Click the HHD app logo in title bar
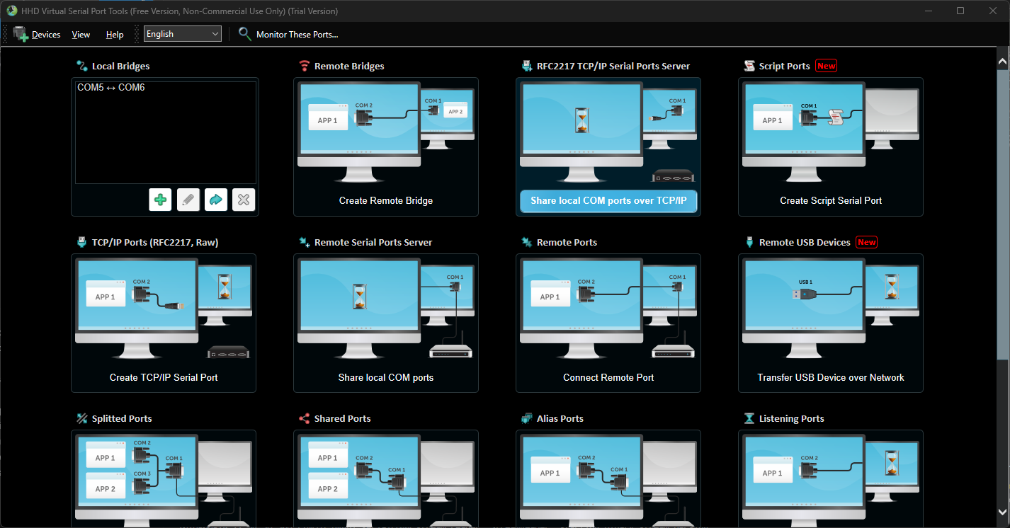The width and height of the screenshot is (1010, 528). point(11,11)
